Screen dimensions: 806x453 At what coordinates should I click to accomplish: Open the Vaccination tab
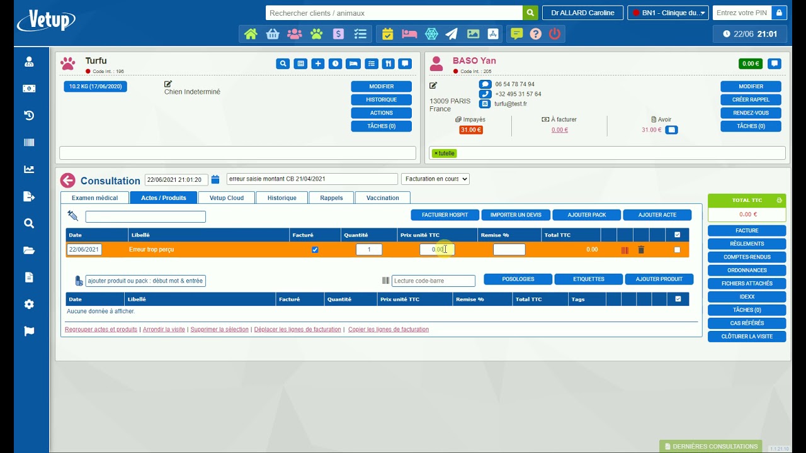[382, 198]
